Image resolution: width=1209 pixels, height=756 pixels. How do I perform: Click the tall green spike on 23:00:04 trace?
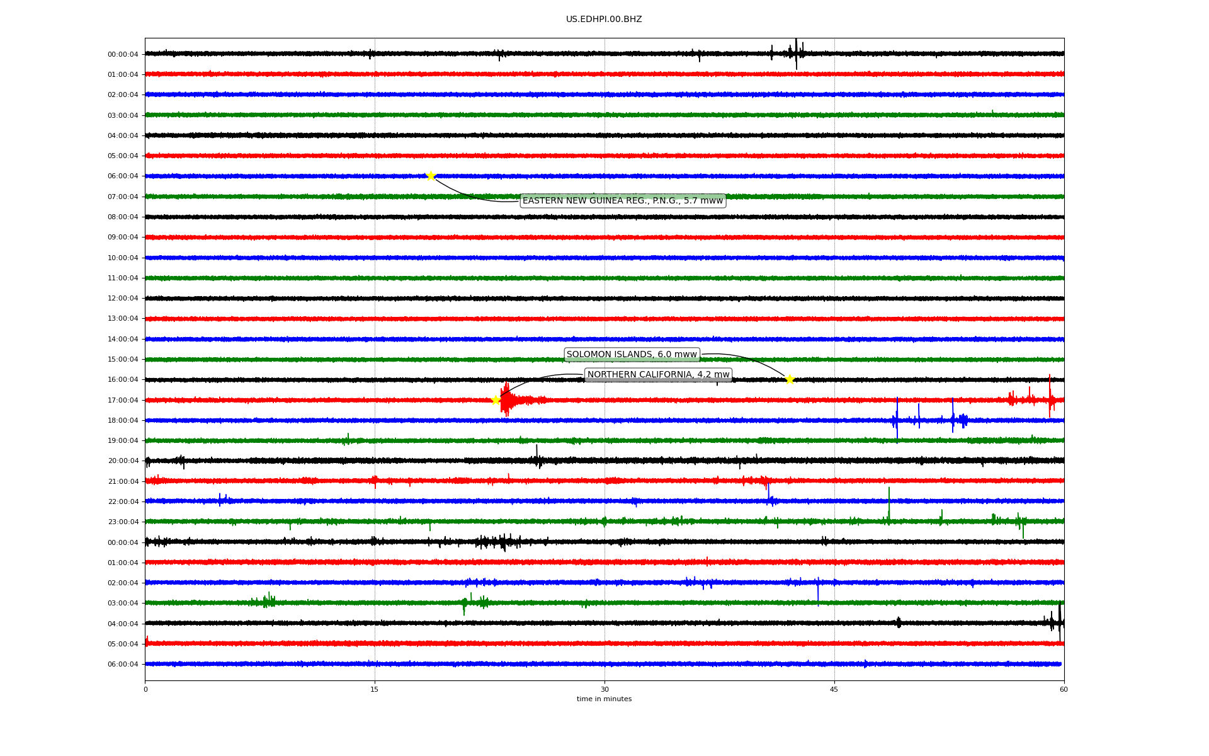tap(888, 509)
